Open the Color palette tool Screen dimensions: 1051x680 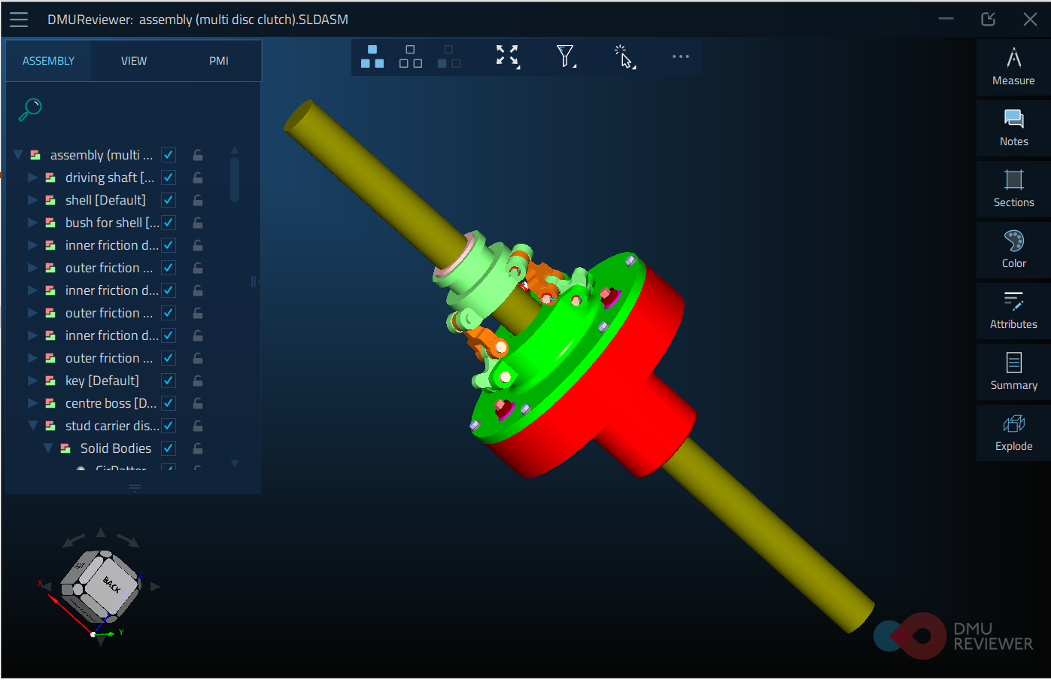point(1013,250)
